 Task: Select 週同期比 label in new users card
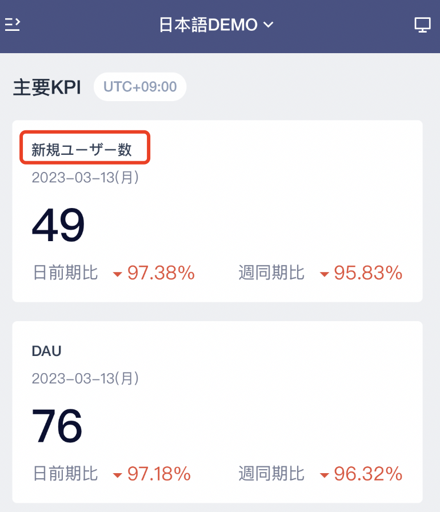click(x=271, y=273)
